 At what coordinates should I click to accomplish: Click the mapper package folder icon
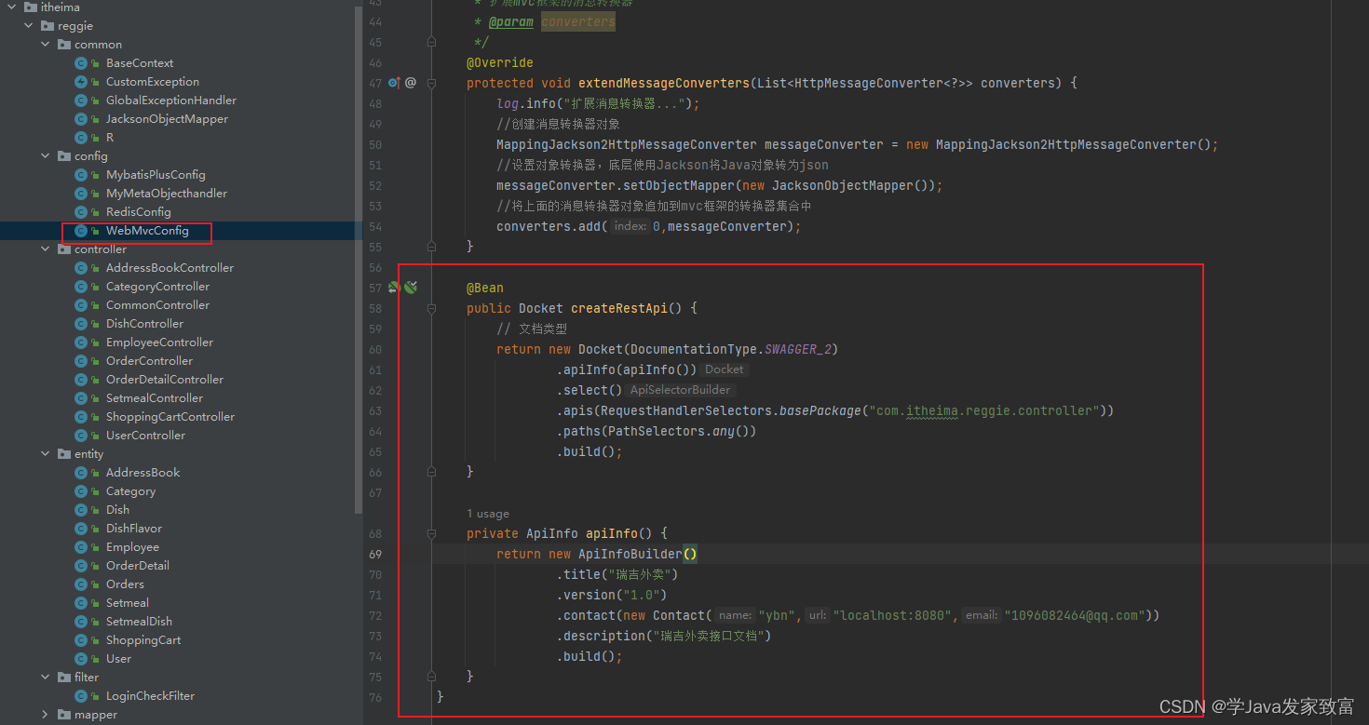click(x=63, y=715)
